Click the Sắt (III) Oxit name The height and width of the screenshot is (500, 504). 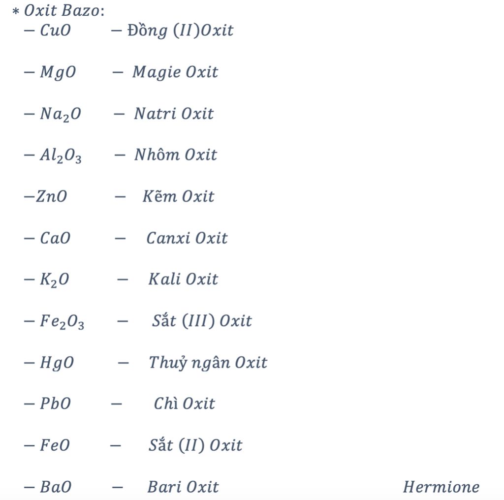point(202,321)
